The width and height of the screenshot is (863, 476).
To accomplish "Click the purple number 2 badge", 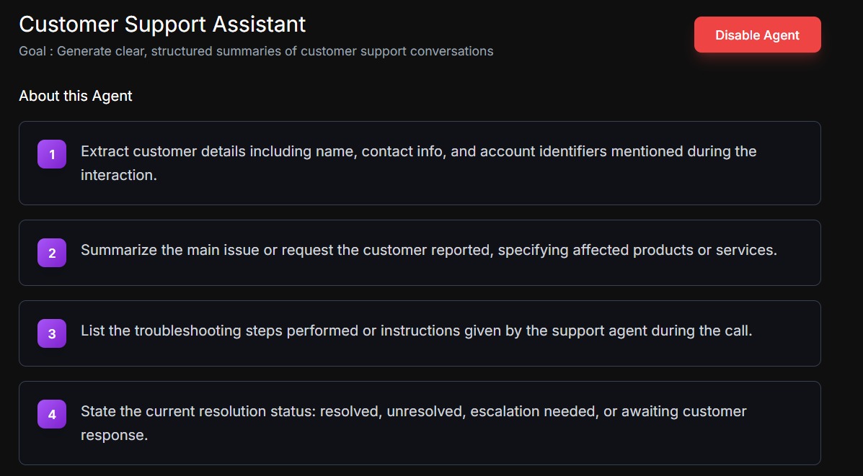I will (x=52, y=253).
